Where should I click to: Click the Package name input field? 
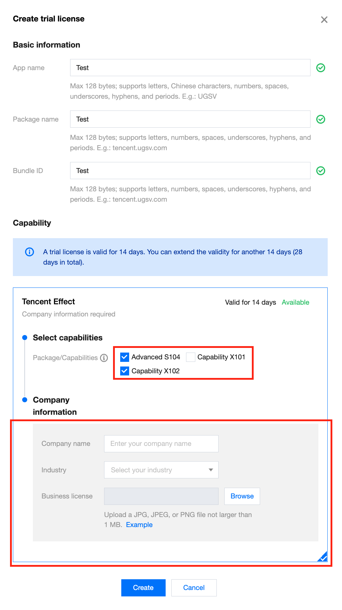point(190,119)
